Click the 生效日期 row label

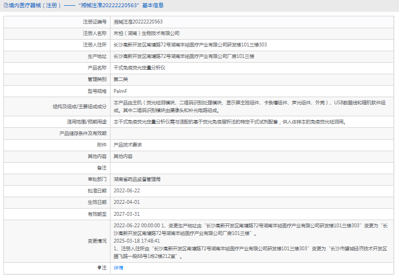point(97,202)
